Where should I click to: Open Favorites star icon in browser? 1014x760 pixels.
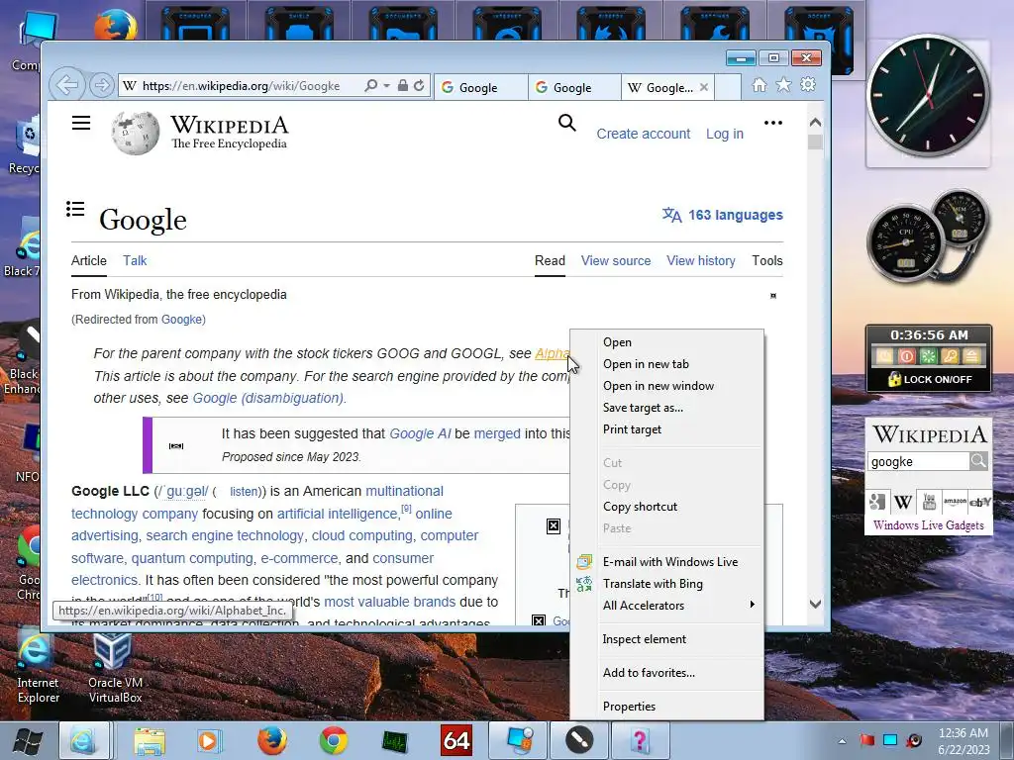(x=783, y=85)
